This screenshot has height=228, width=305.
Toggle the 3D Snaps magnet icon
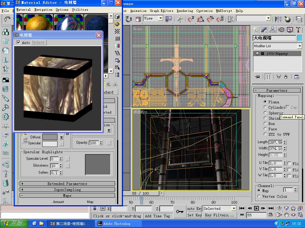190,19
